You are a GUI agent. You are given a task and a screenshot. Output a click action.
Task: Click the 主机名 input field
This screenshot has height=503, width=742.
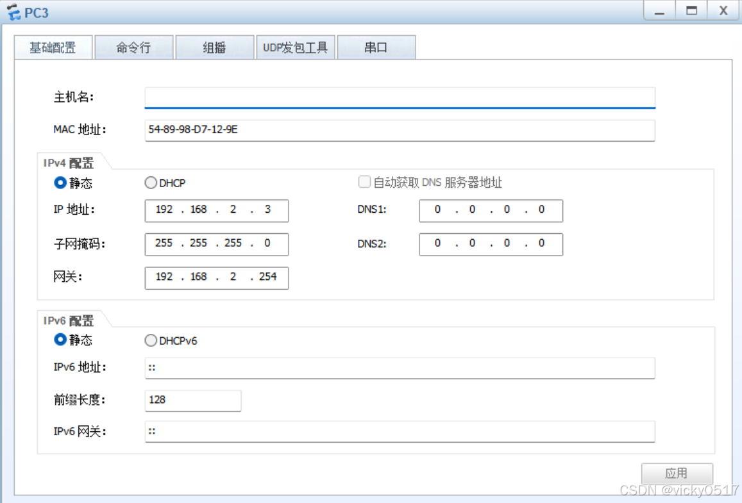point(400,97)
